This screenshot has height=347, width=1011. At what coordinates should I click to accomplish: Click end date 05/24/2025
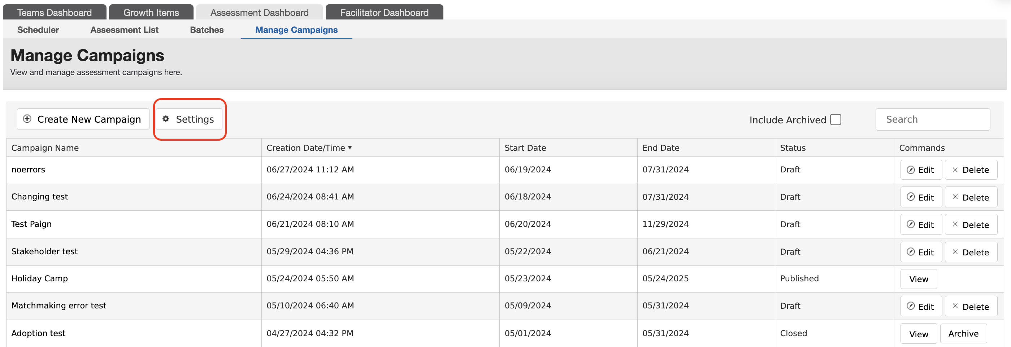[665, 278]
